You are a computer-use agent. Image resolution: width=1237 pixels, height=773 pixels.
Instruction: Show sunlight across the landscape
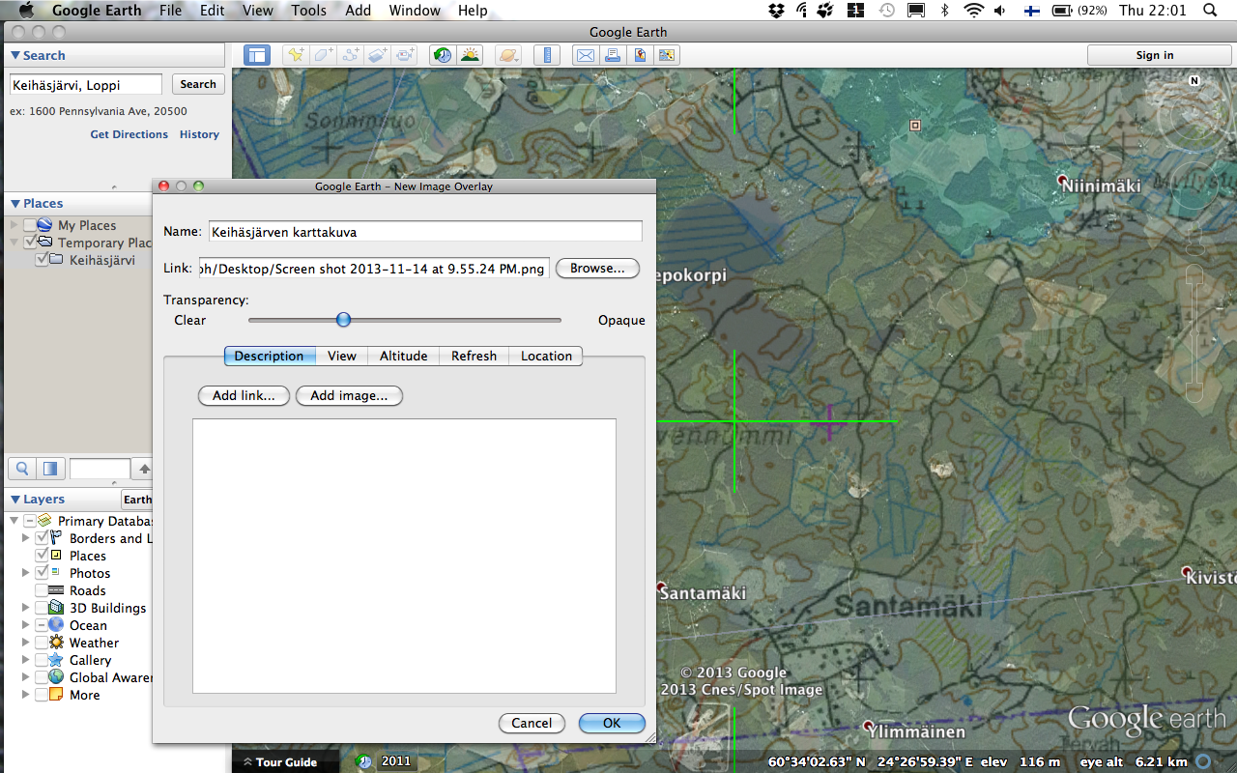tap(470, 55)
